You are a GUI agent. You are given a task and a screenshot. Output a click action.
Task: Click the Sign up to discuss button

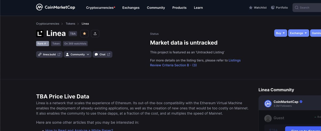click(303, 129)
